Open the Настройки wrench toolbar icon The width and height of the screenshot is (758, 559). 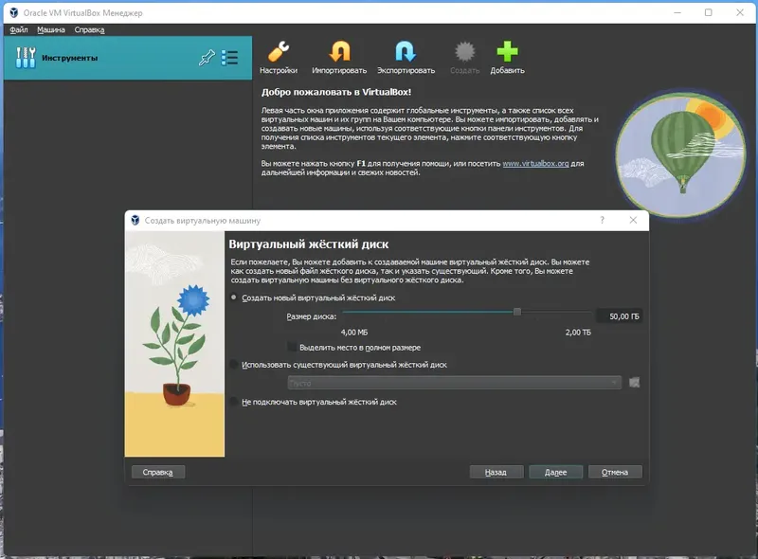pos(279,52)
